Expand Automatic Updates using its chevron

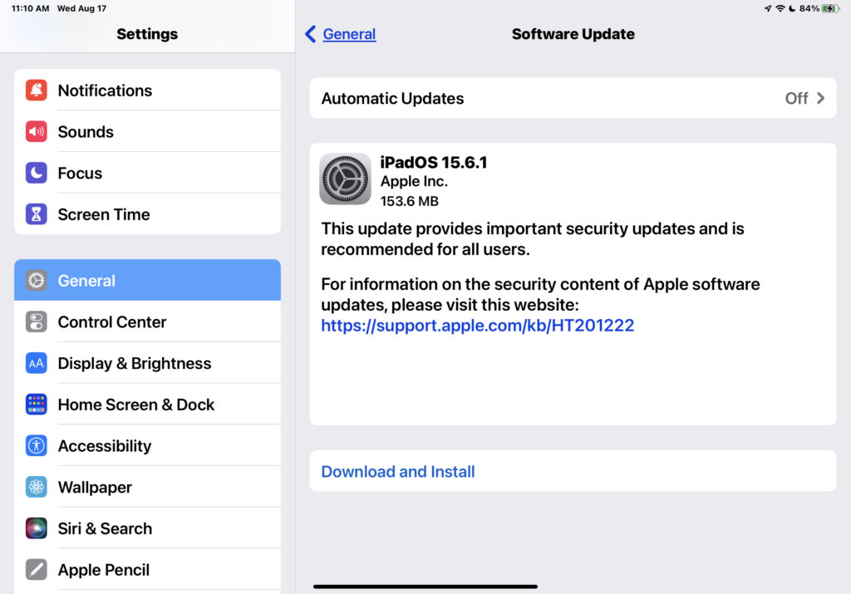point(821,98)
